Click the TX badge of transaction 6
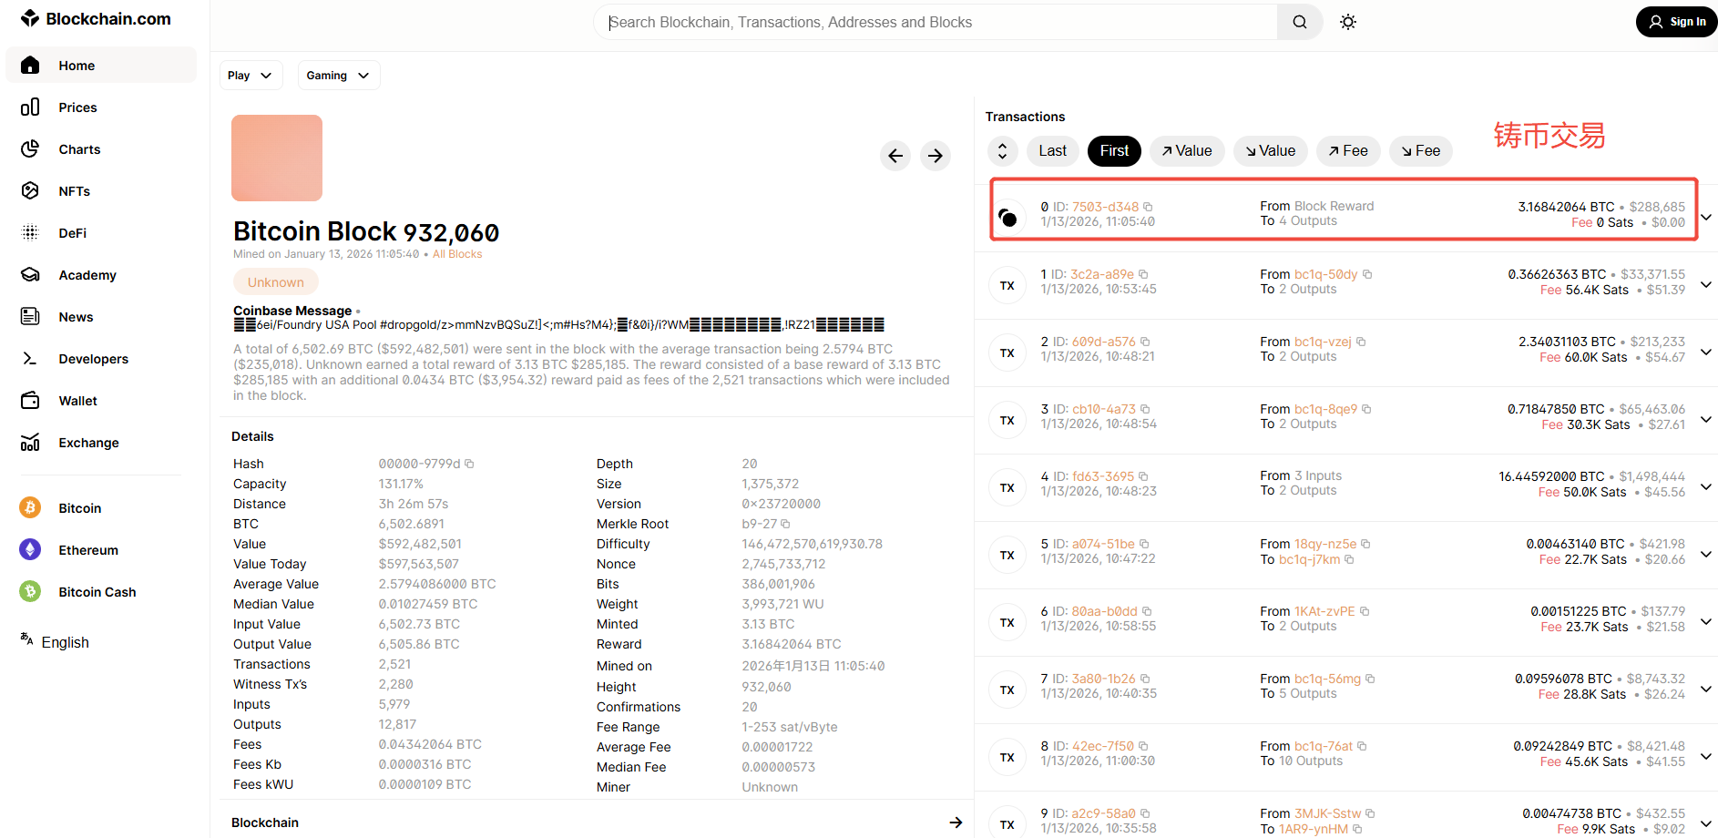 pos(1007,623)
